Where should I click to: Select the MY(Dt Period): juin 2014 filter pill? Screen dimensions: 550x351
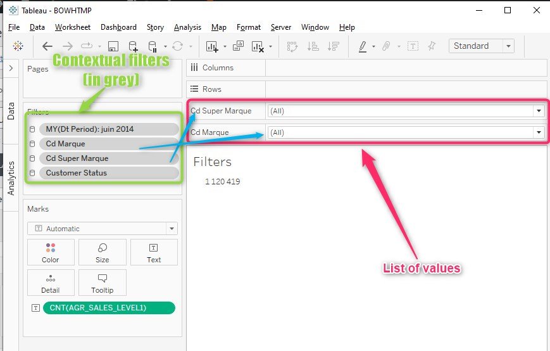point(109,129)
